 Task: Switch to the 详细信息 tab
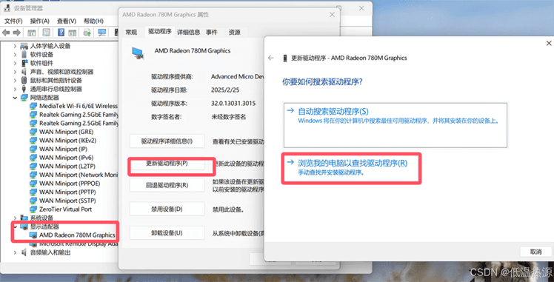pyautogui.click(x=189, y=32)
